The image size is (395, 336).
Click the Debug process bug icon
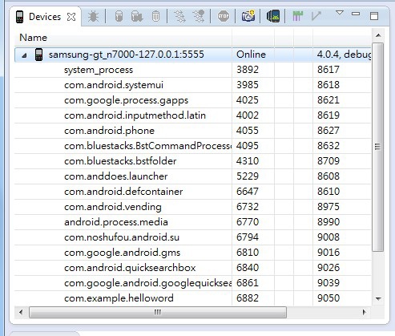coord(93,17)
